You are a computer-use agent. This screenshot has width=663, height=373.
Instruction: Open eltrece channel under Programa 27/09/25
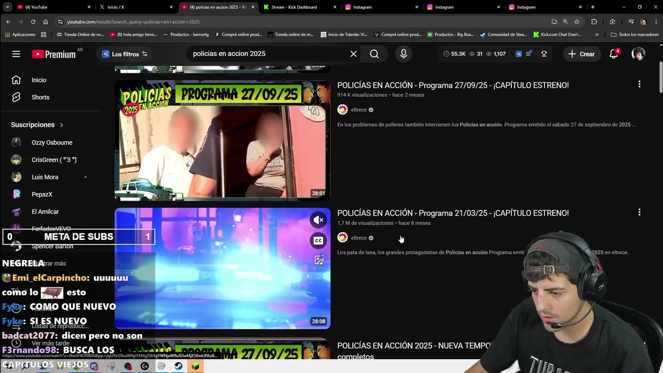pos(358,110)
